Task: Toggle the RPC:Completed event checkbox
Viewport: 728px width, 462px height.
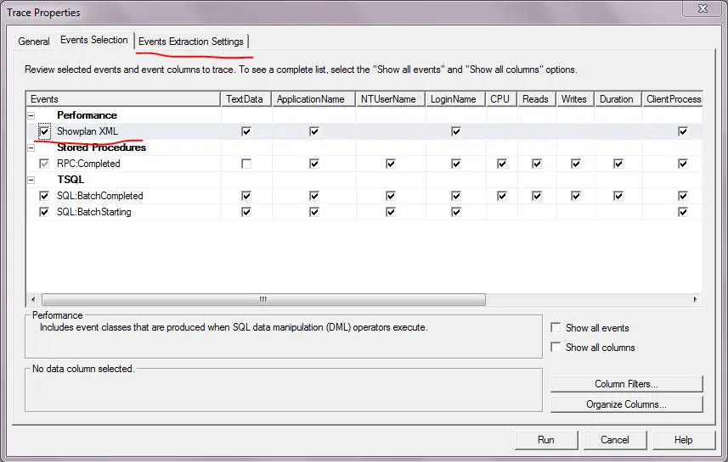Action: (44, 164)
